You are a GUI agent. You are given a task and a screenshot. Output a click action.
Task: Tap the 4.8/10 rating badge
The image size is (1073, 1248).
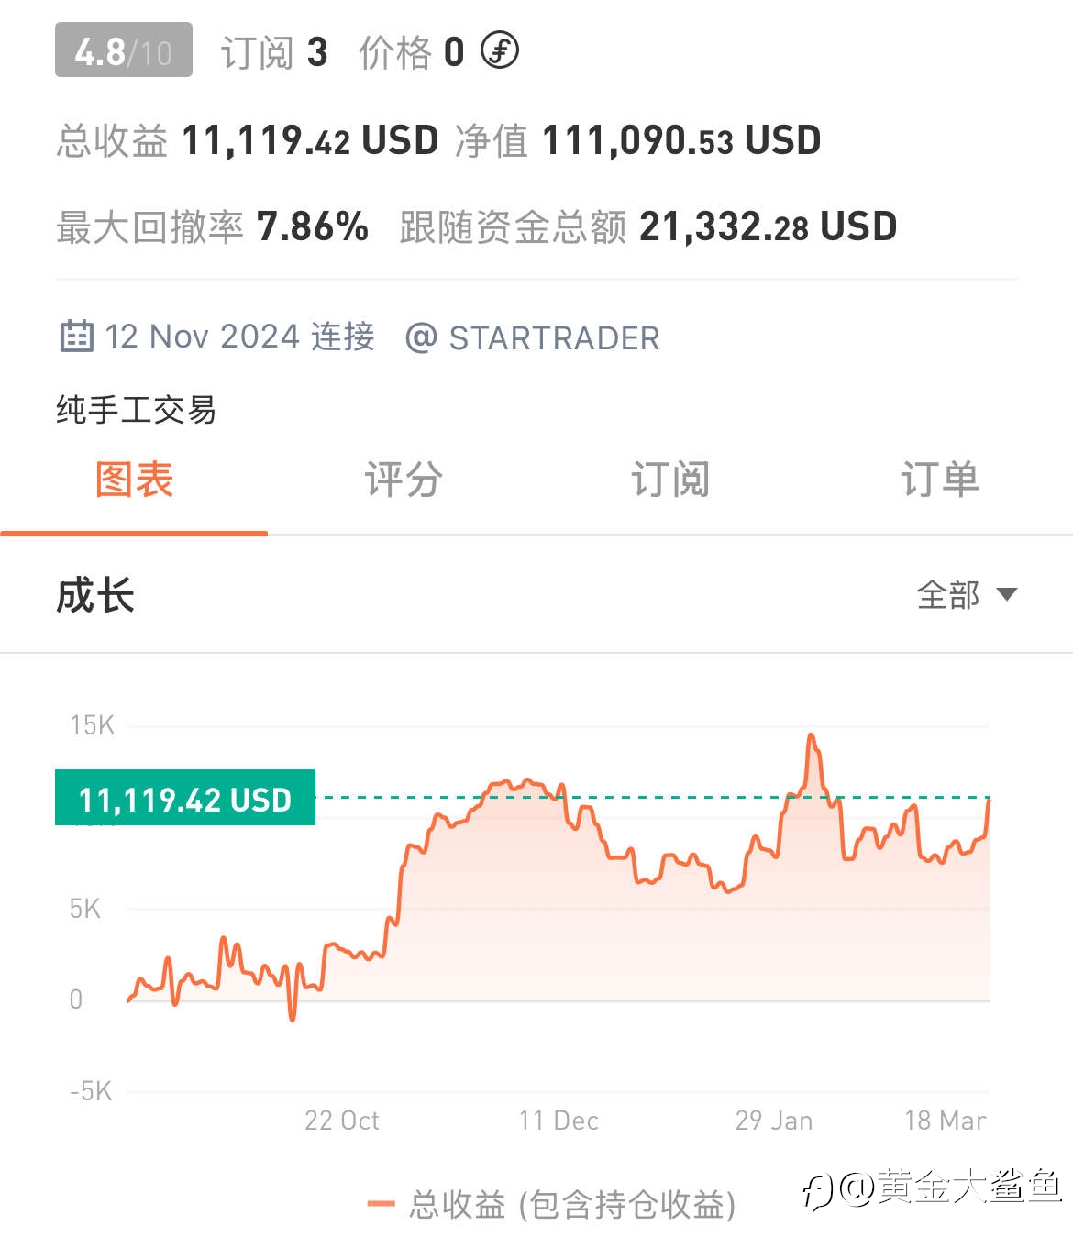(x=124, y=50)
